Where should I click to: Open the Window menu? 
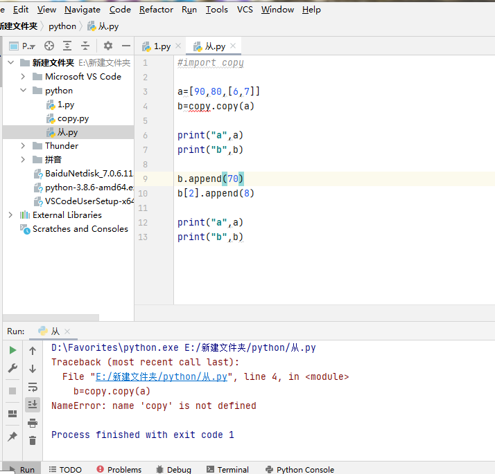pos(277,10)
